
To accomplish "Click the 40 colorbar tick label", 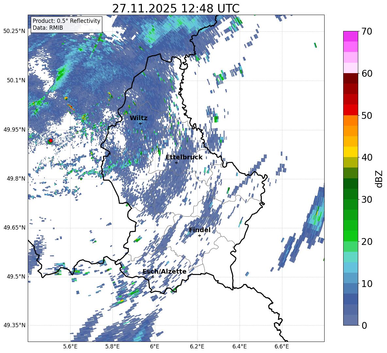I will (367, 157).
